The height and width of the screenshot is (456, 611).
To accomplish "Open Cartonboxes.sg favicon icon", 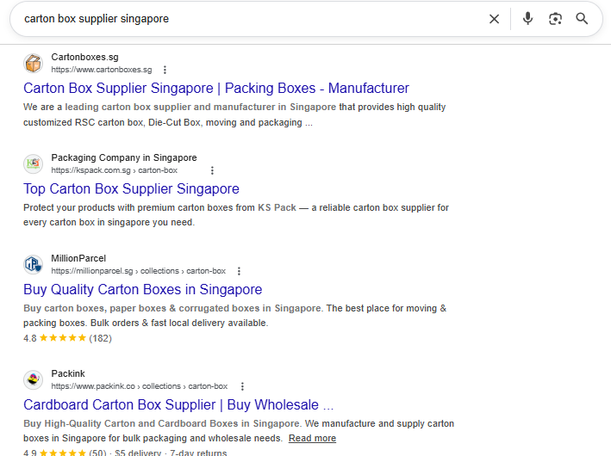I will point(33,63).
